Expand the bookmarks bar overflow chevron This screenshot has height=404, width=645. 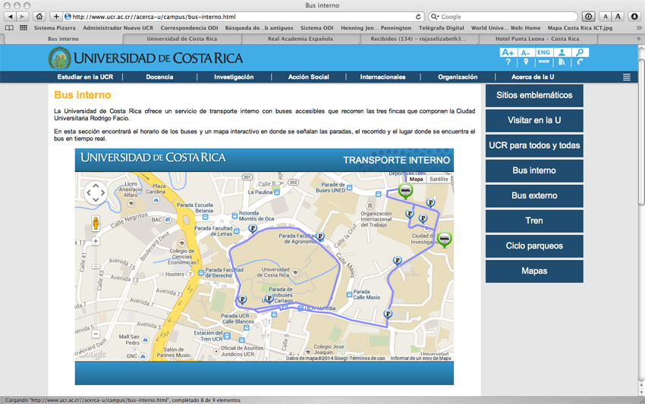639,28
